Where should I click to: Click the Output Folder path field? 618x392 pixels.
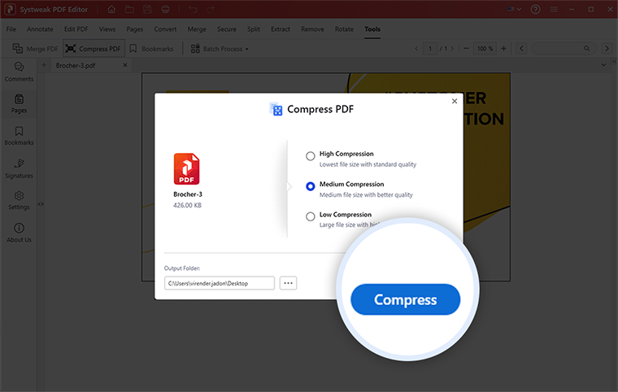[219, 283]
